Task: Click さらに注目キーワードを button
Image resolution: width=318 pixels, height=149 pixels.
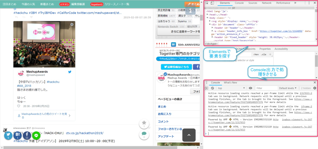Action: 179,32
